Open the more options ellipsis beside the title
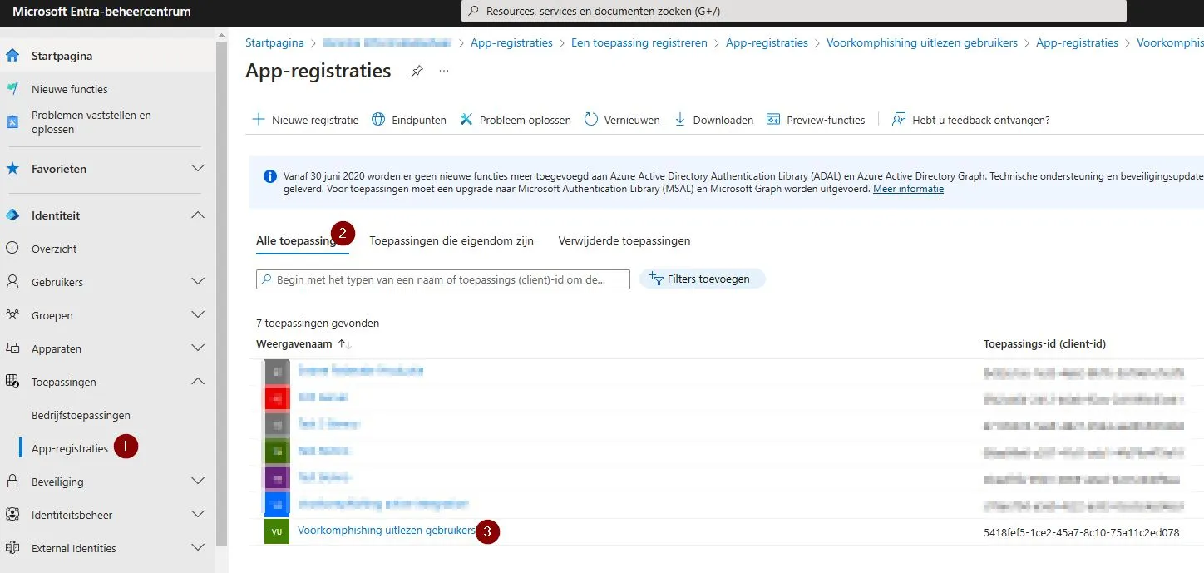The height and width of the screenshot is (573, 1204). [x=444, y=72]
